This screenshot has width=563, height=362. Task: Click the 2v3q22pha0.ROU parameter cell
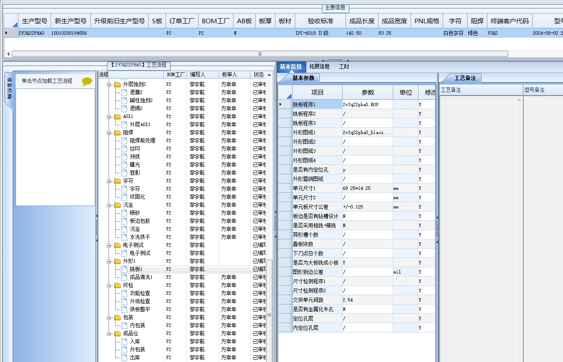[367, 104]
